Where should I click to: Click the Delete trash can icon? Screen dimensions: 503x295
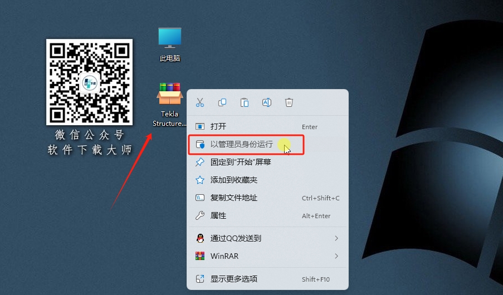pos(289,102)
